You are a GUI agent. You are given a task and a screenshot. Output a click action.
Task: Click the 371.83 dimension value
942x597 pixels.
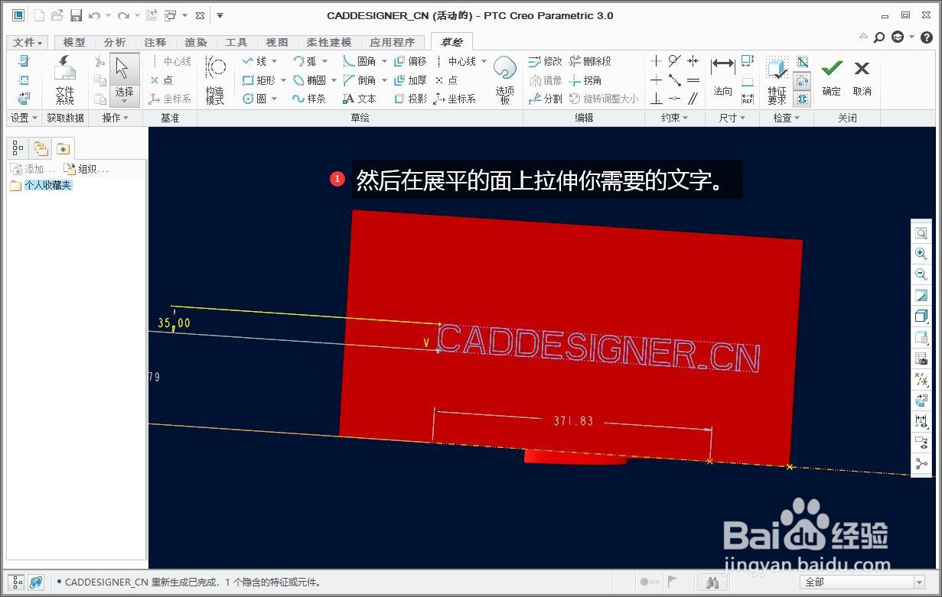click(573, 421)
